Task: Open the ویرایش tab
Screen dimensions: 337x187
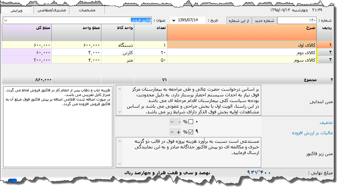Action: [x=16, y=10]
